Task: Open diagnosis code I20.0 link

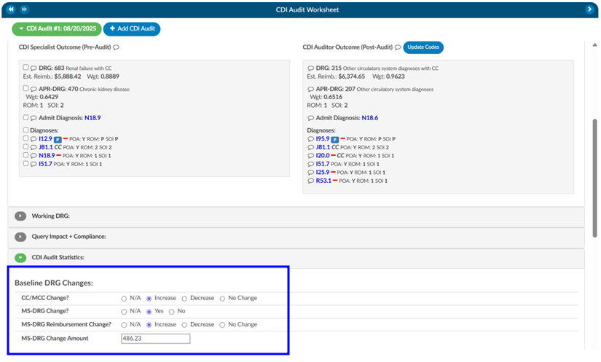Action: pos(323,156)
